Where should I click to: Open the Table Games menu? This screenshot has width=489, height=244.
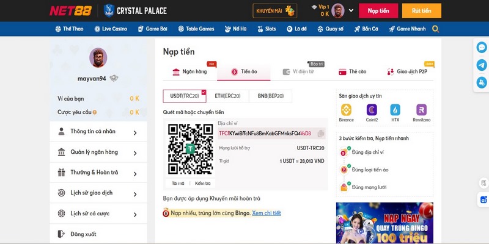click(x=196, y=29)
